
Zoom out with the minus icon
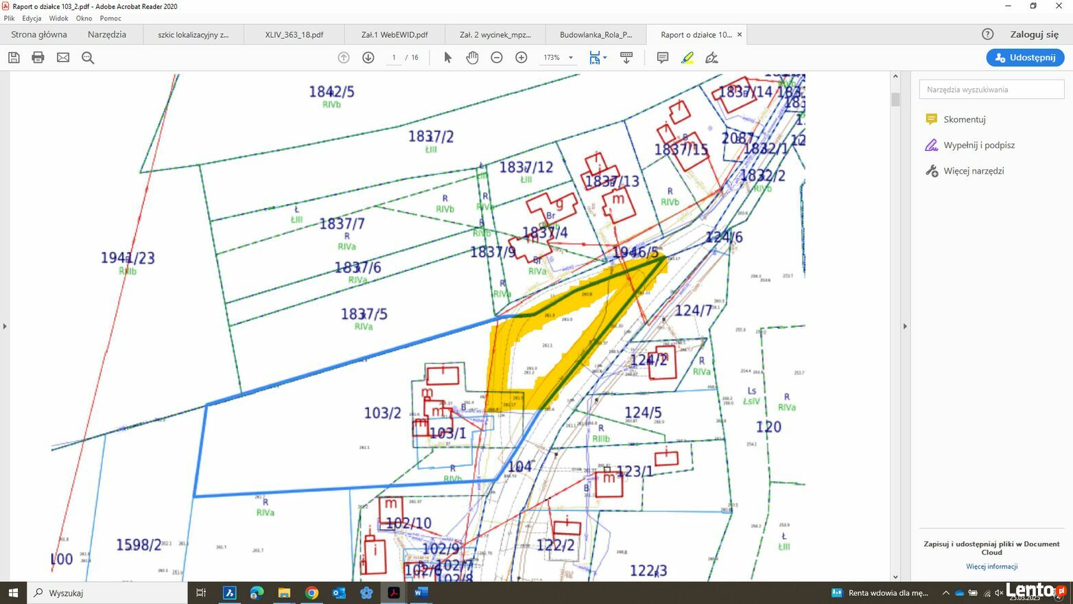point(497,58)
